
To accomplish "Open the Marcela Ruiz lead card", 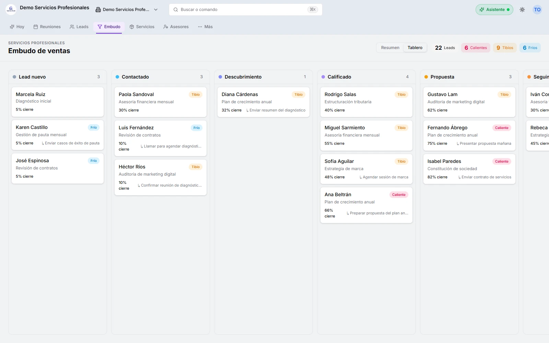I will coord(58,102).
